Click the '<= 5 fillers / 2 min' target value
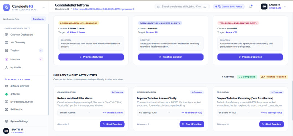 113,113
